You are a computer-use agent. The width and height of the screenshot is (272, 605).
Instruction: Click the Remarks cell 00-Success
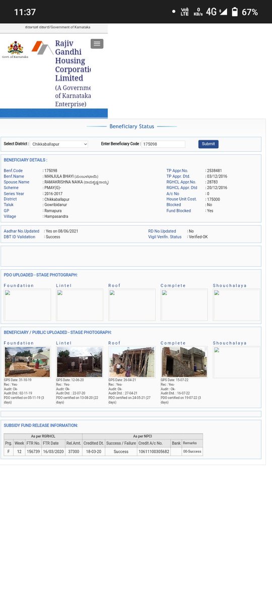click(x=192, y=452)
